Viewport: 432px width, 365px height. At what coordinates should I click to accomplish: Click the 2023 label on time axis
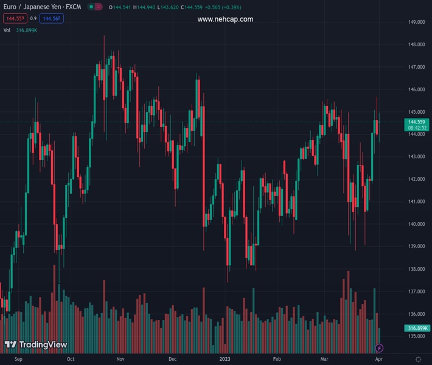pos(225,360)
